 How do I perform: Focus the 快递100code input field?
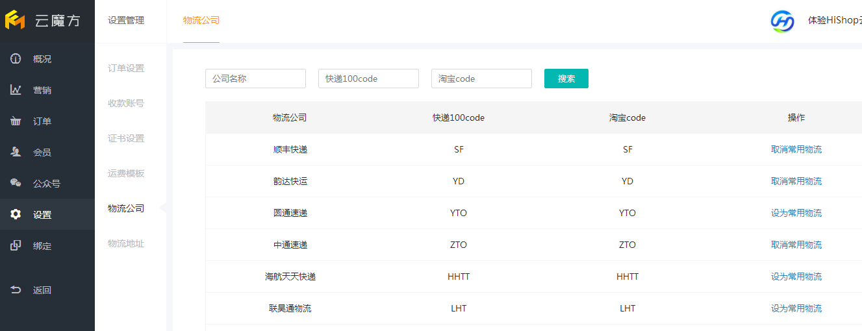click(x=368, y=79)
